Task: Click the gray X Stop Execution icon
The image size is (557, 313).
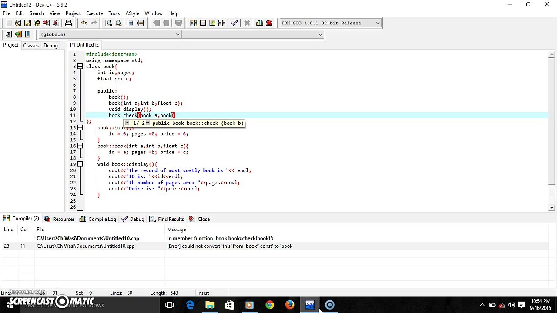Action: coord(247,23)
